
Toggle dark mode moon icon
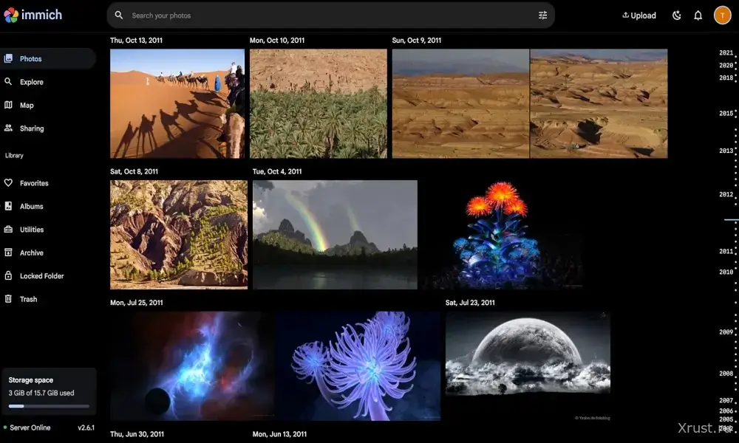[x=676, y=16]
